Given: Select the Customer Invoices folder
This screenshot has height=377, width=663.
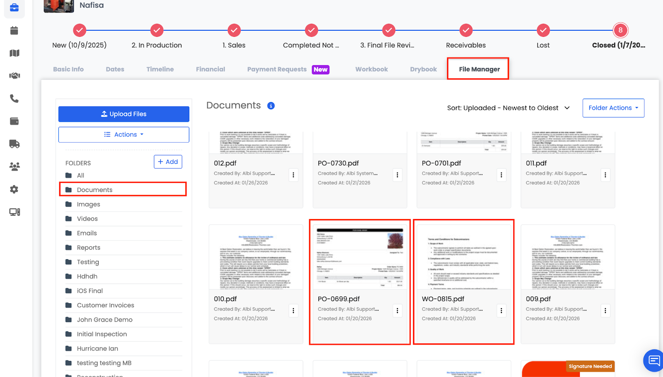Looking at the screenshot, I should [105, 305].
